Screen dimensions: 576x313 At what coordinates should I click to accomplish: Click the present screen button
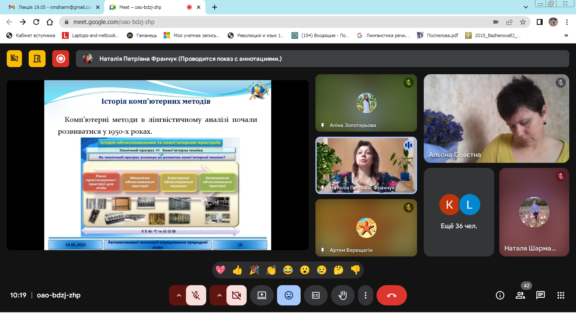coord(261,295)
